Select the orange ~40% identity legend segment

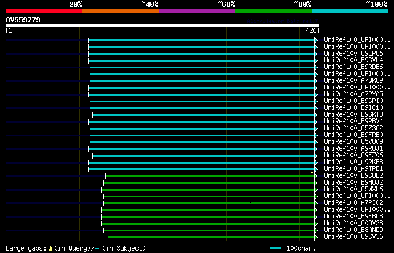tap(121, 11)
